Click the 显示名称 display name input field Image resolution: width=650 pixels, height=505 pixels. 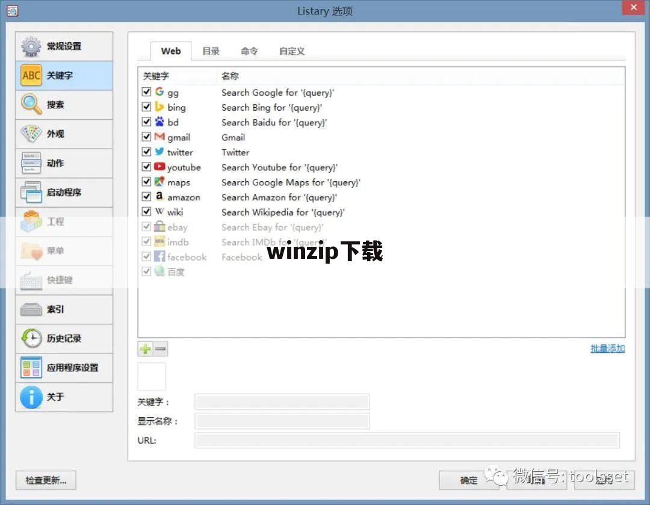tap(282, 421)
